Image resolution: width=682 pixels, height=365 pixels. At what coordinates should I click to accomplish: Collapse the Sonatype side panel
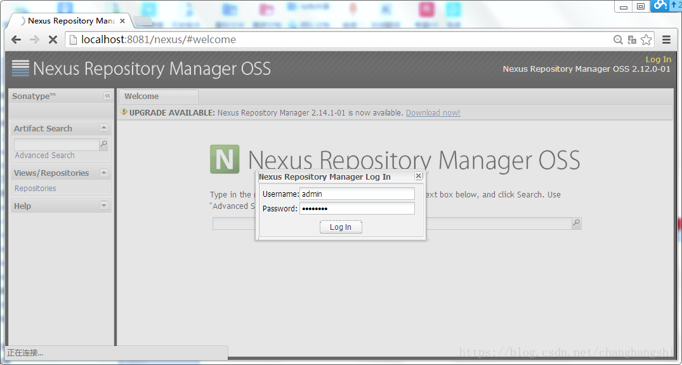click(107, 96)
